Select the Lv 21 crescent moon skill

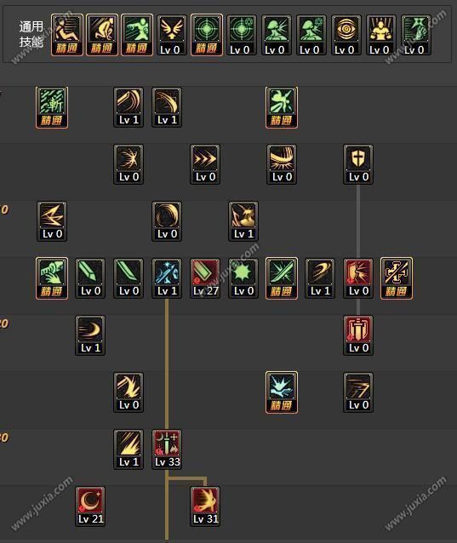pos(90,506)
